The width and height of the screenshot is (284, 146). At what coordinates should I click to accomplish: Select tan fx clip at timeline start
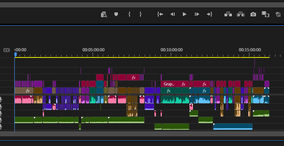click(x=24, y=90)
